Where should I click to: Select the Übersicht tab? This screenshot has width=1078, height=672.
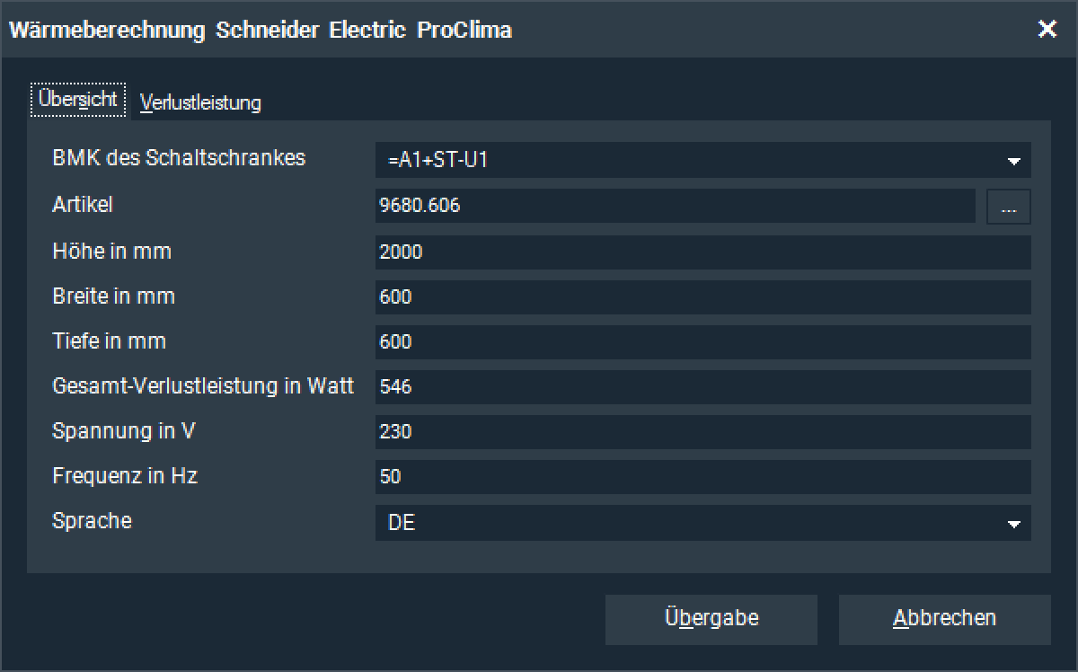pyautogui.click(x=78, y=100)
